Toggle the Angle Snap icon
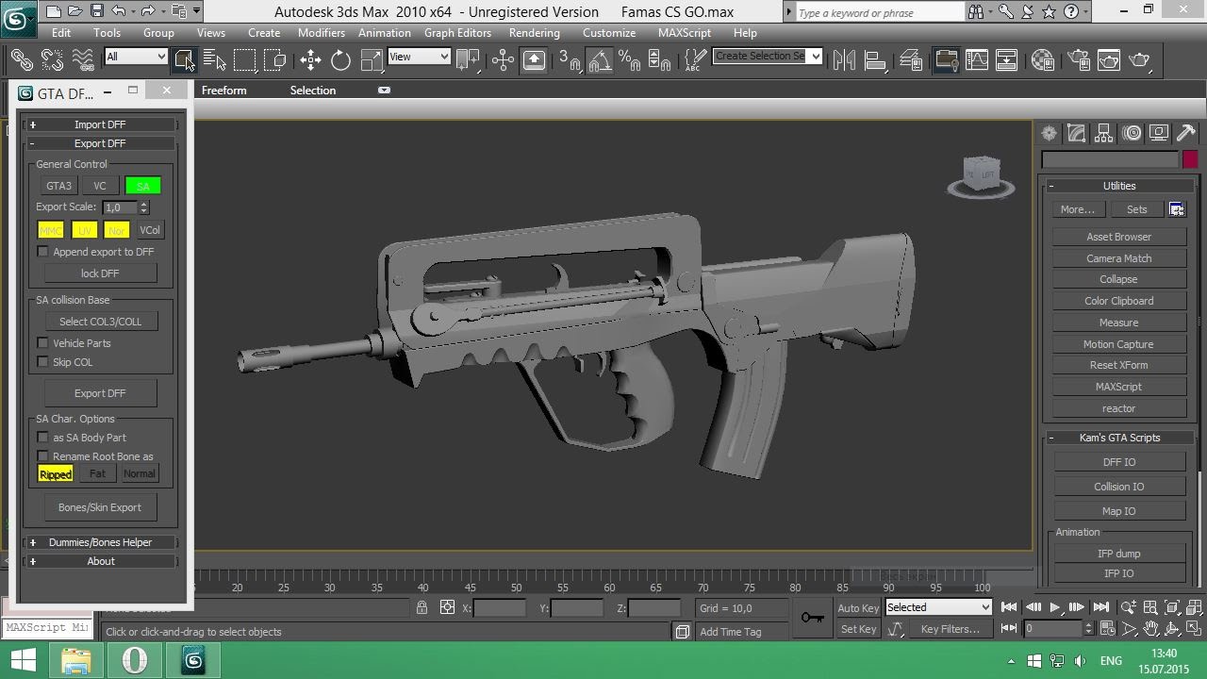Screen dimensions: 1207x679 coord(600,60)
